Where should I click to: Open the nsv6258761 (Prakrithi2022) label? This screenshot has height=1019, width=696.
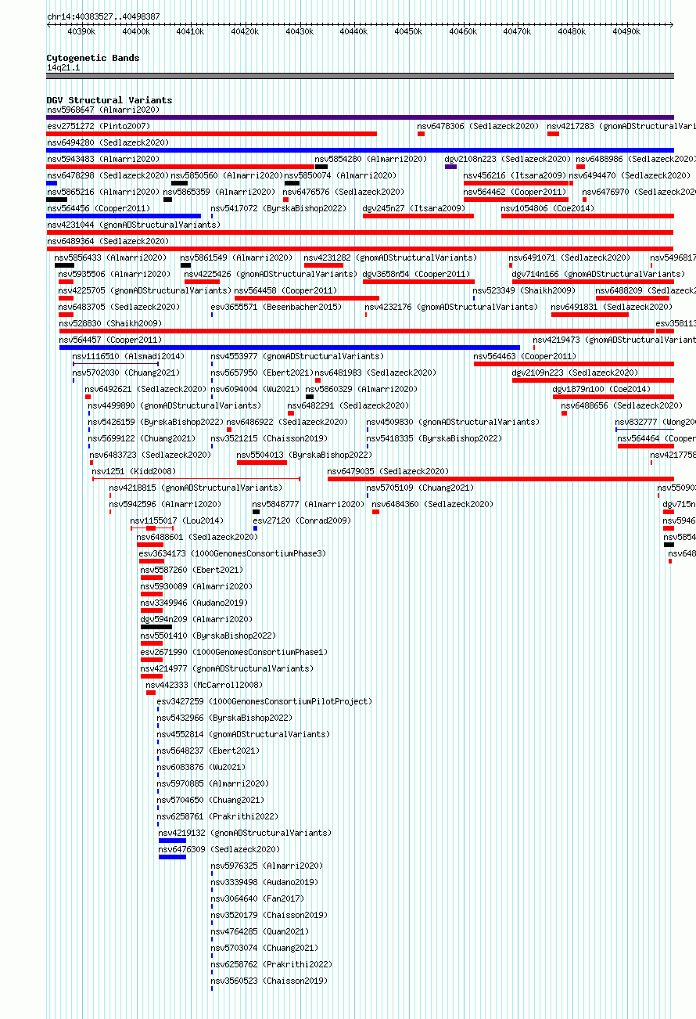pos(217,816)
